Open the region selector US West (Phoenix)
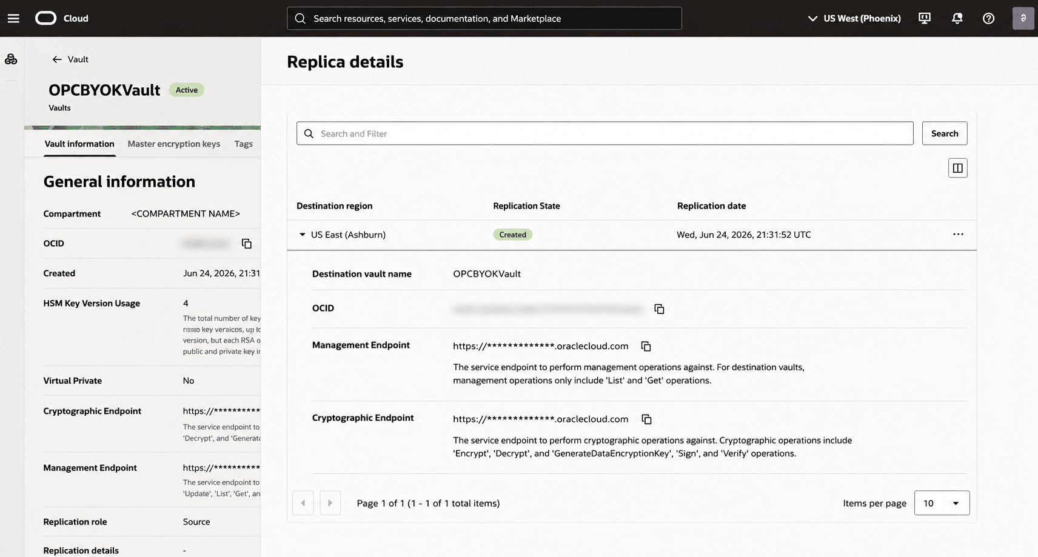This screenshot has width=1038, height=557. coord(854,18)
